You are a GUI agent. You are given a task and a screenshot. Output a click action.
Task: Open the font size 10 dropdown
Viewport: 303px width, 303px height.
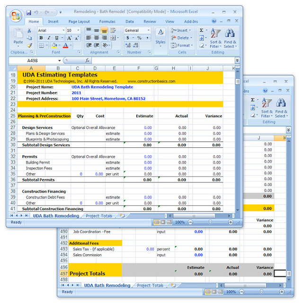coord(78,30)
